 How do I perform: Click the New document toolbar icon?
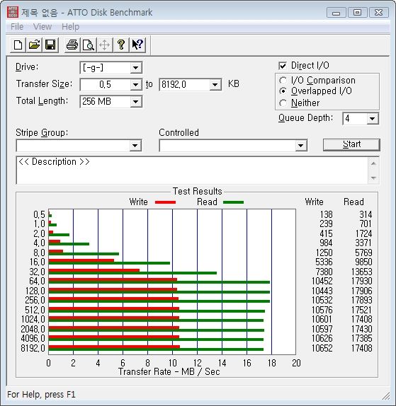[x=18, y=45]
